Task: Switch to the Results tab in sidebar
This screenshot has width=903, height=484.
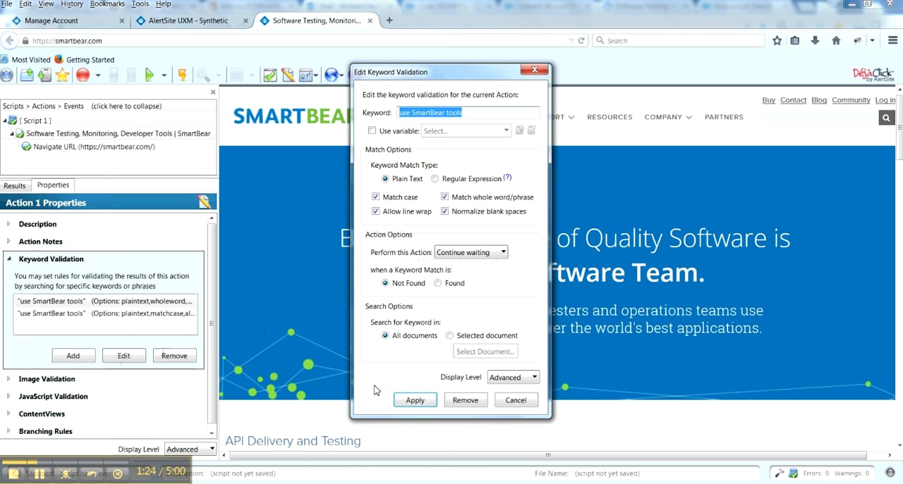Action: (15, 186)
